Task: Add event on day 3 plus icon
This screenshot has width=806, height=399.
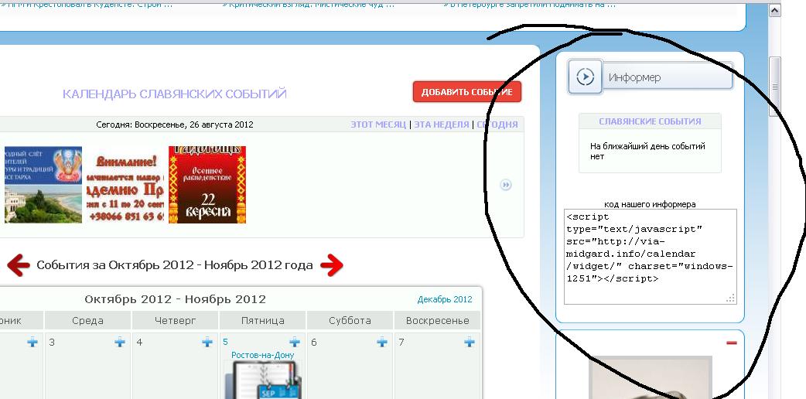Action: pos(120,342)
